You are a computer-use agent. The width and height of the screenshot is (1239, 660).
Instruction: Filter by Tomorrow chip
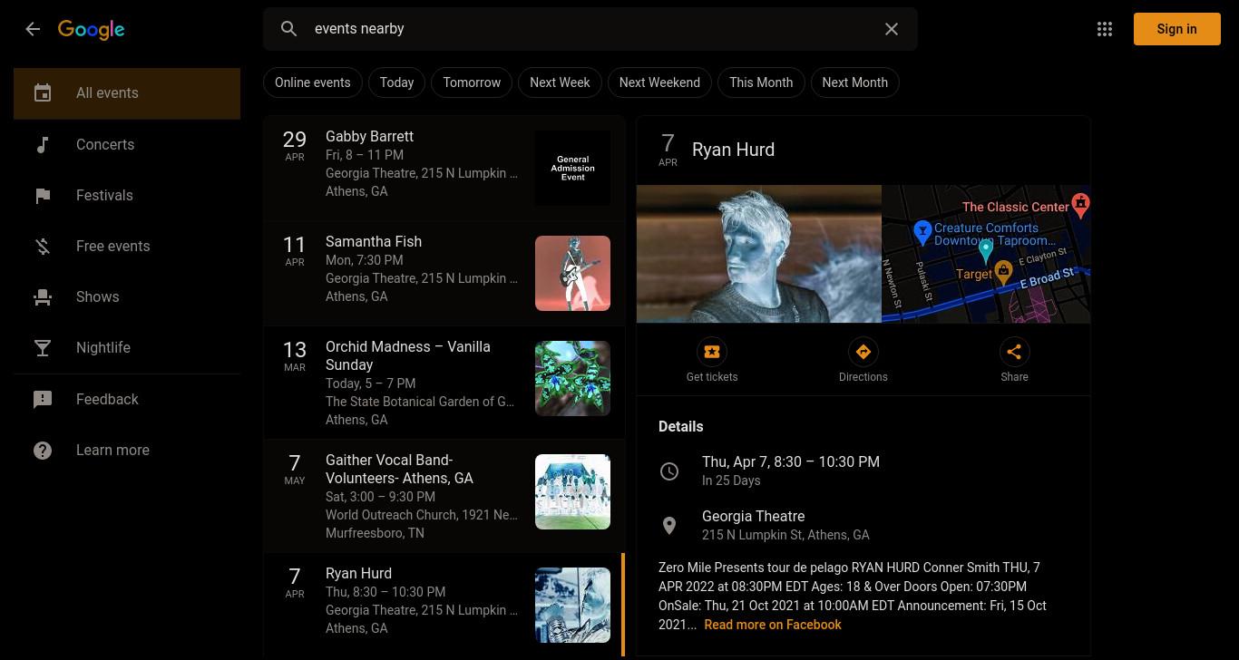(x=472, y=82)
